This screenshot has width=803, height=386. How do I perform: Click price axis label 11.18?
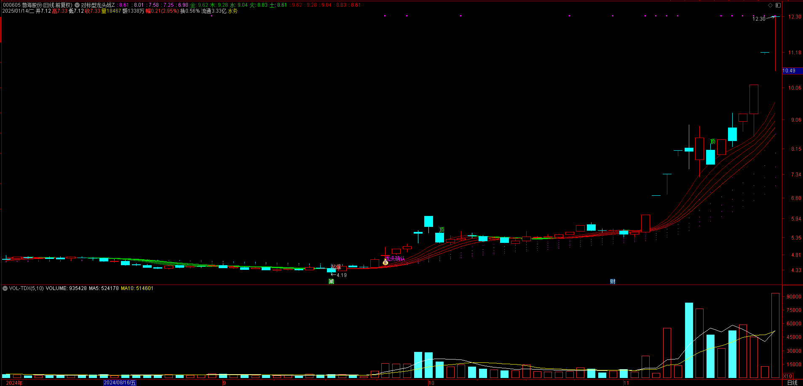[x=795, y=53]
